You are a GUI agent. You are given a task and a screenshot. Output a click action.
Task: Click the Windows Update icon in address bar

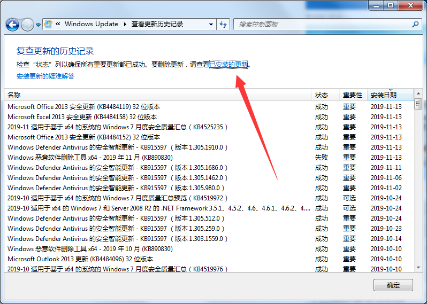48,24
